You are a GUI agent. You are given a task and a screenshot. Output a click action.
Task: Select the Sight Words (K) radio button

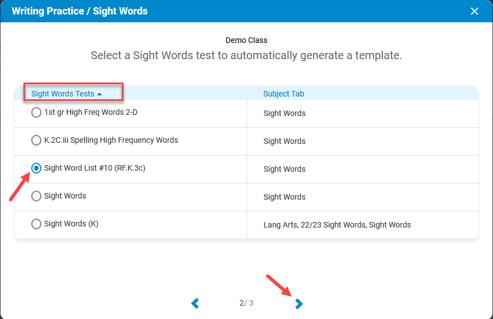pos(36,224)
